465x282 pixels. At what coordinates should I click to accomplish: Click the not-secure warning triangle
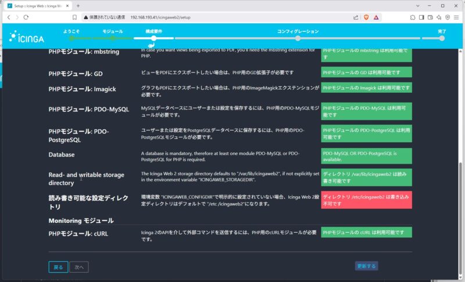85,17
